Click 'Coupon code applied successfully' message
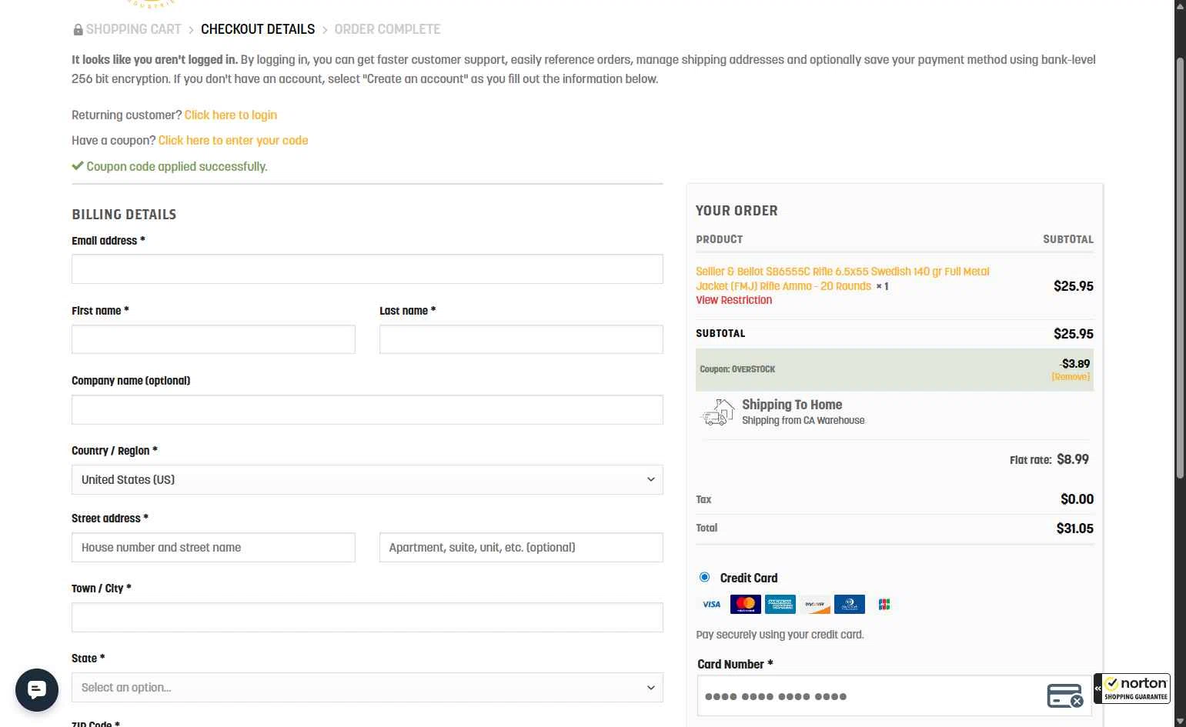This screenshot has height=727, width=1186. click(176, 167)
